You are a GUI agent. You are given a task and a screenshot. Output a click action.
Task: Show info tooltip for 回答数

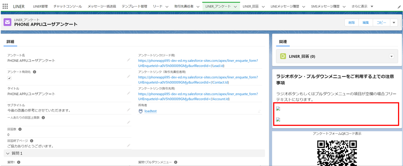coord(20,129)
